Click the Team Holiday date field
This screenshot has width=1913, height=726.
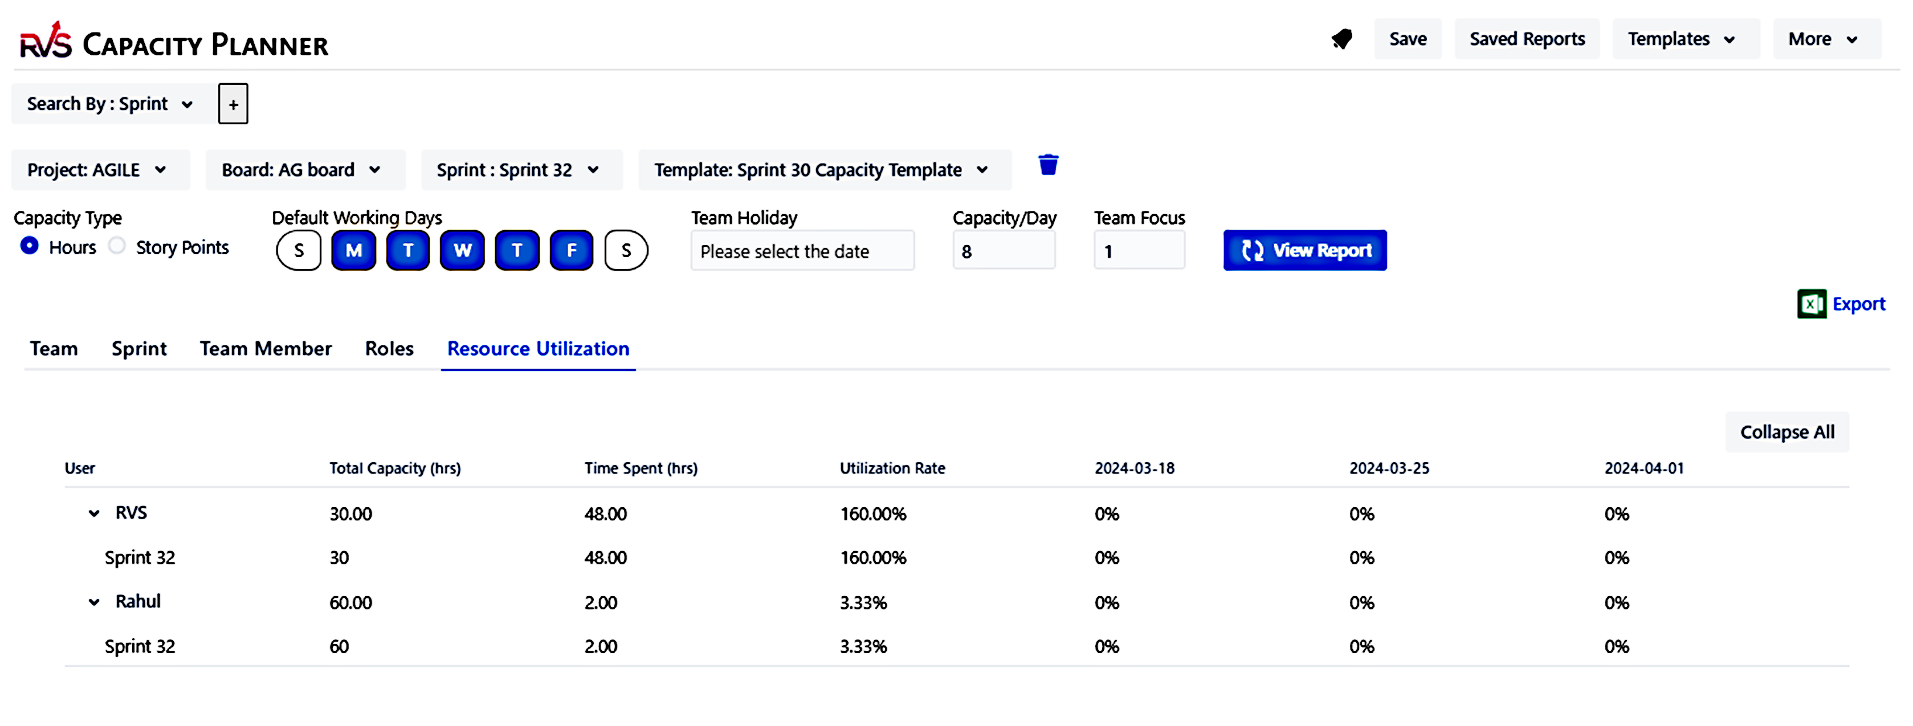pos(802,251)
